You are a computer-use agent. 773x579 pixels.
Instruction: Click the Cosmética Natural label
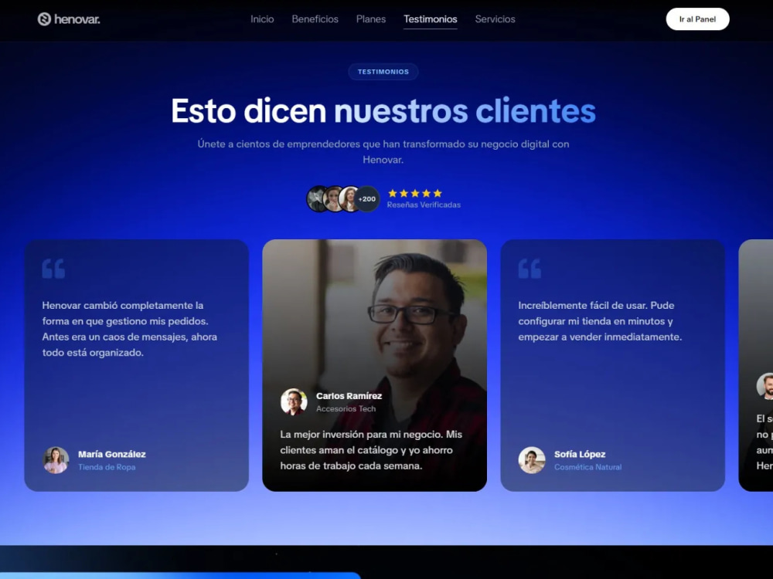click(x=587, y=467)
